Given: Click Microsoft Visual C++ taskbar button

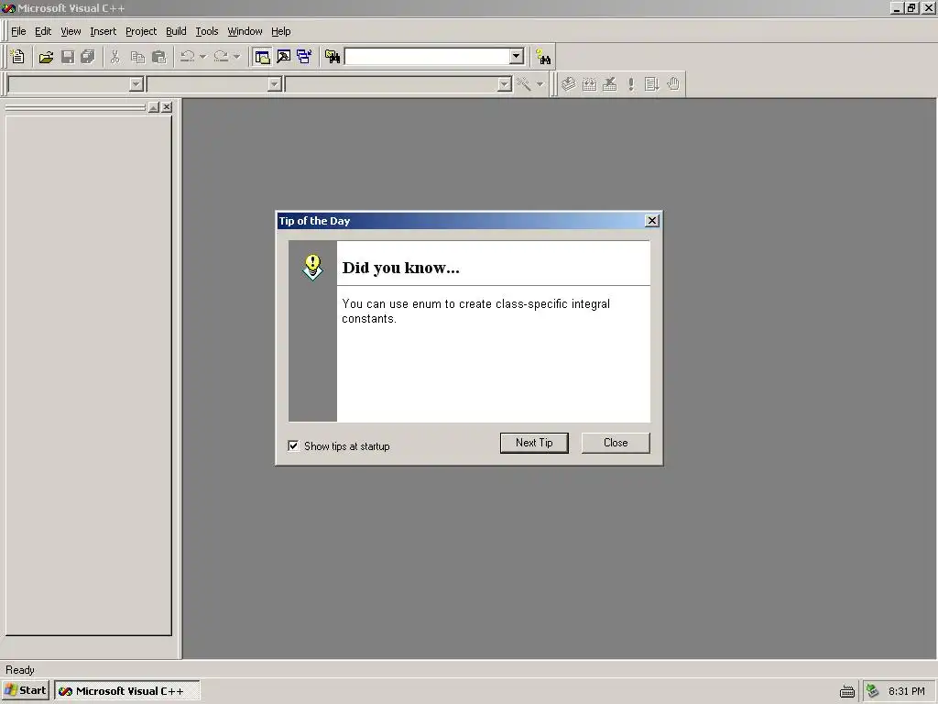Looking at the screenshot, I should click(x=126, y=691).
